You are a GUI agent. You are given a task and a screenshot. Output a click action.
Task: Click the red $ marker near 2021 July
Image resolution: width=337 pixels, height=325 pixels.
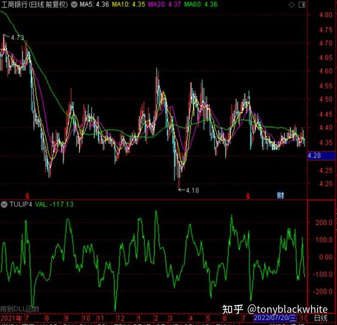pyautogui.click(x=27, y=196)
